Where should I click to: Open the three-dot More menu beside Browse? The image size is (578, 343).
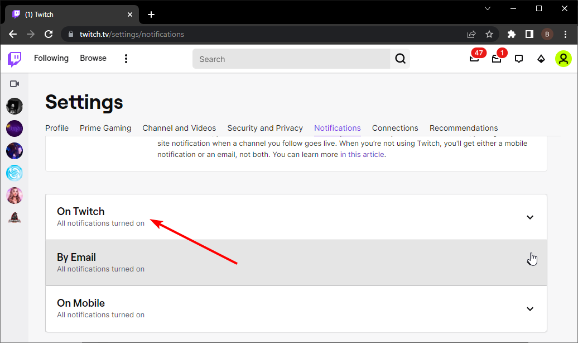(x=126, y=59)
